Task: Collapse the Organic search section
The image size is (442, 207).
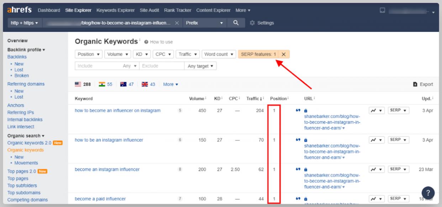Action: (26, 136)
